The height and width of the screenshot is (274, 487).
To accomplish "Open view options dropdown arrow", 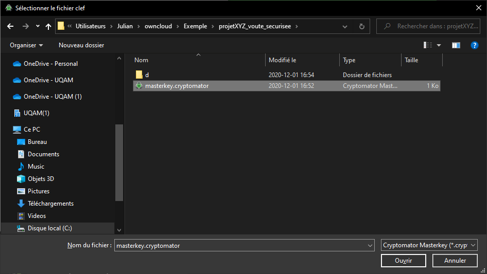I will pyautogui.click(x=439, y=45).
